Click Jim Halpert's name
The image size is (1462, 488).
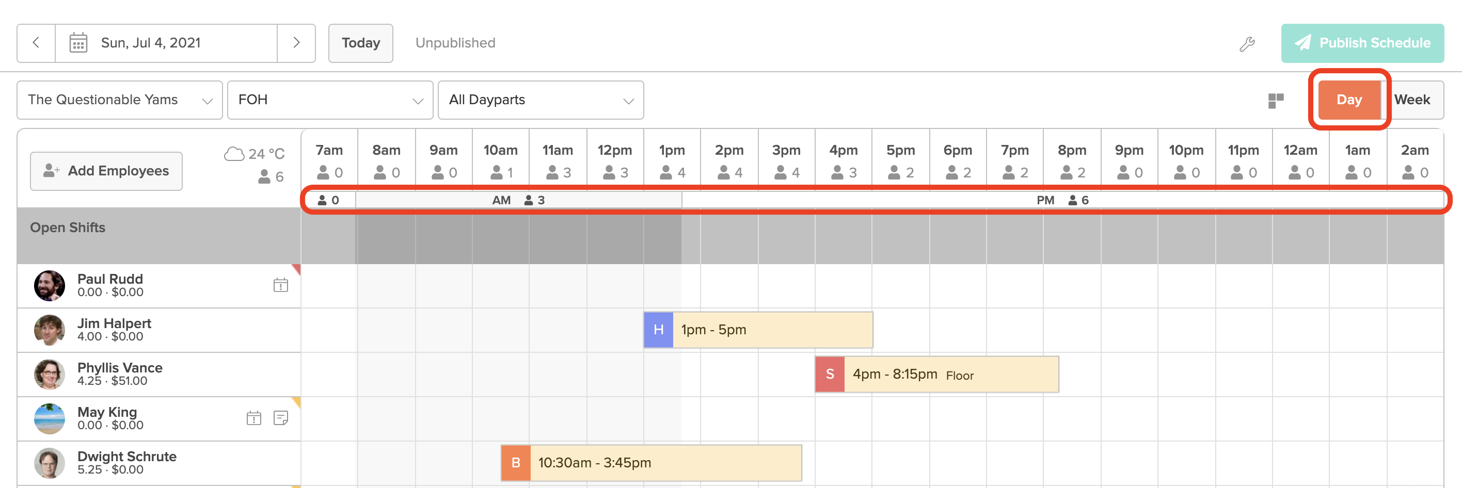114,323
